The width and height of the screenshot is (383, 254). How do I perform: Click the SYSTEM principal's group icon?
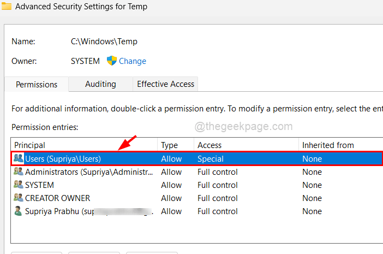coord(19,185)
